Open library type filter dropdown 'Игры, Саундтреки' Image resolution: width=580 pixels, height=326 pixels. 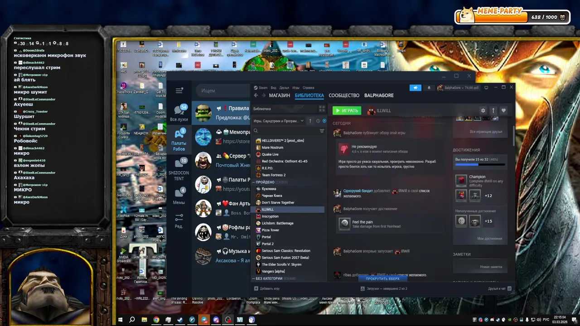279,121
